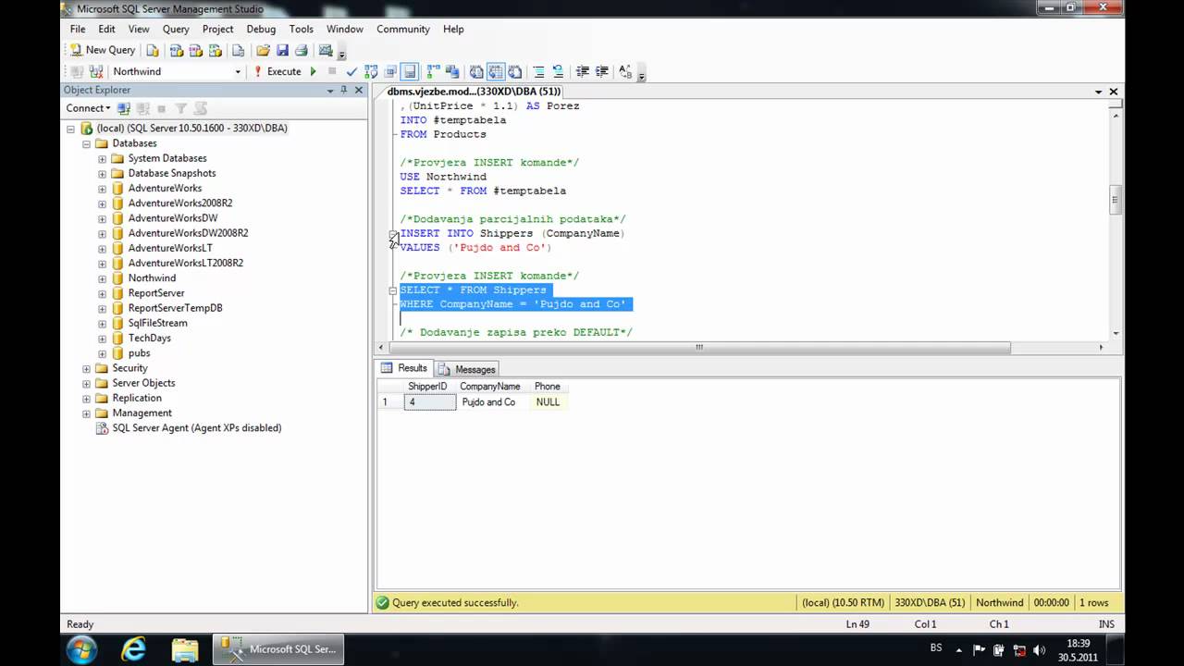Open the Community menu

[403, 29]
